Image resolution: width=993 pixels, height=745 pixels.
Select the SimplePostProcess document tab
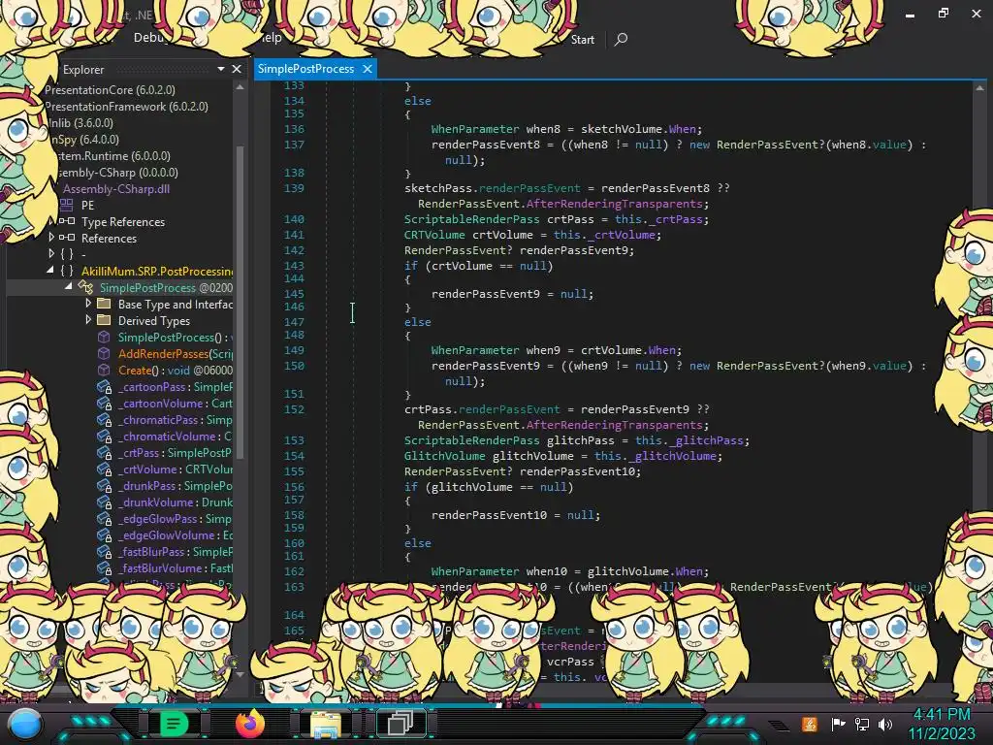pos(305,69)
